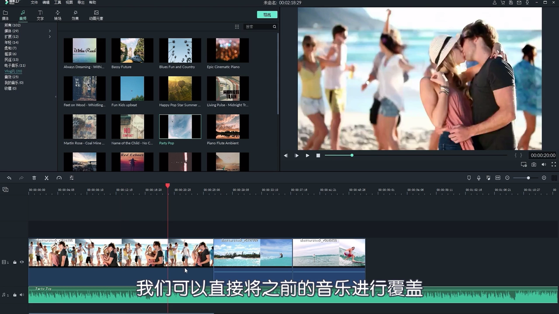The height and width of the screenshot is (314, 559).
Task: Open the 工具 menu
Action: pos(58,3)
